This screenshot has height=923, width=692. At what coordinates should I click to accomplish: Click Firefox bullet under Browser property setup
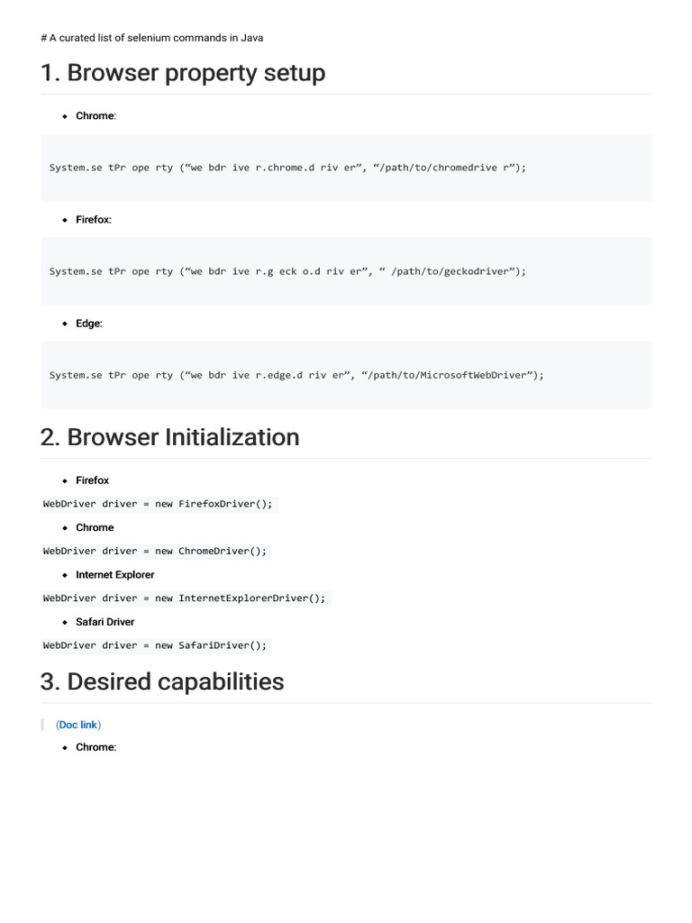(x=94, y=220)
